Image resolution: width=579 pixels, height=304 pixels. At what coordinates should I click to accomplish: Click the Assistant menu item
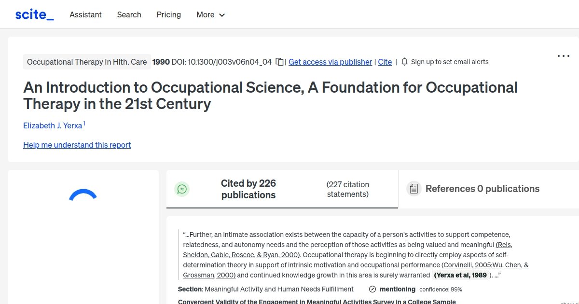click(85, 14)
